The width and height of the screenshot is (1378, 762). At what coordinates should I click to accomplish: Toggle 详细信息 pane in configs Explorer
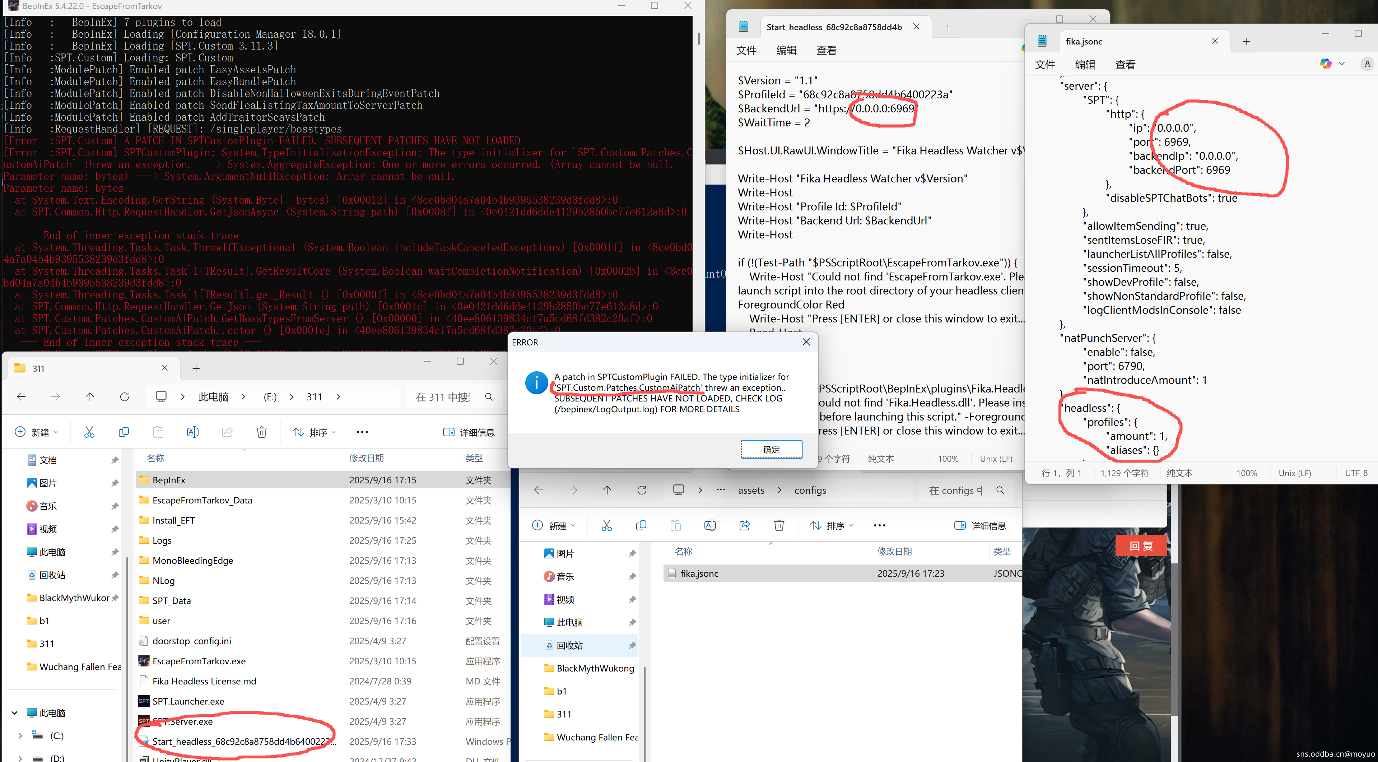pos(980,525)
